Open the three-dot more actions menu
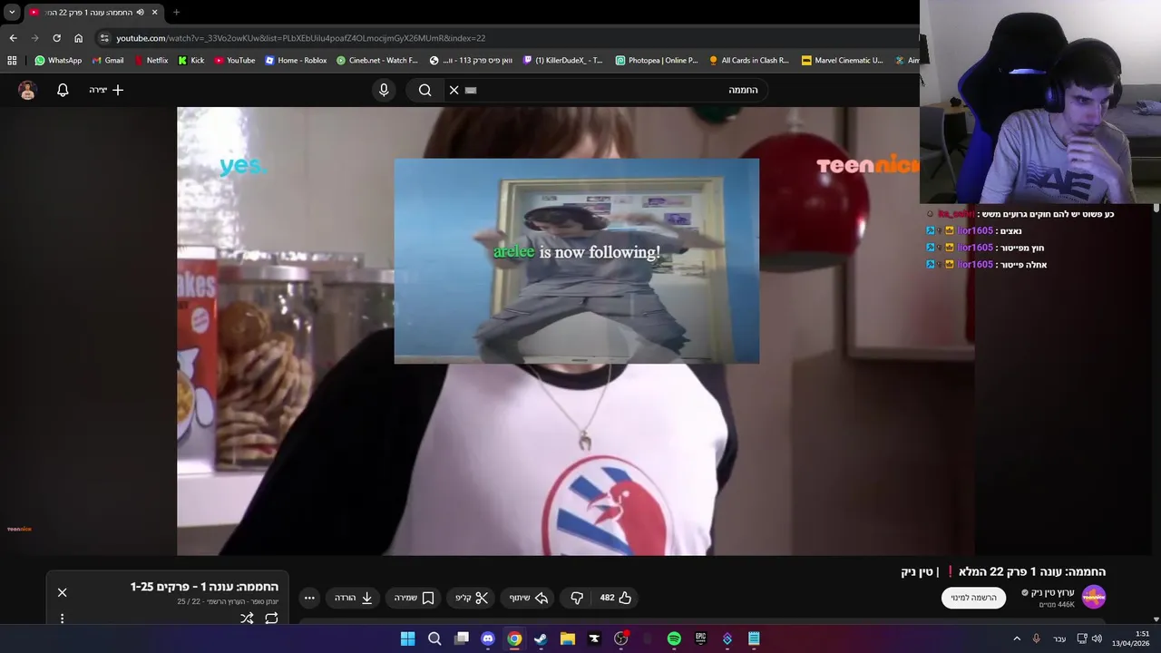This screenshot has width=1161, height=653. 309,598
